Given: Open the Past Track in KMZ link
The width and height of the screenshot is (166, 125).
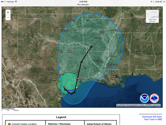Looking at the screenshot, I should pos(153,119).
